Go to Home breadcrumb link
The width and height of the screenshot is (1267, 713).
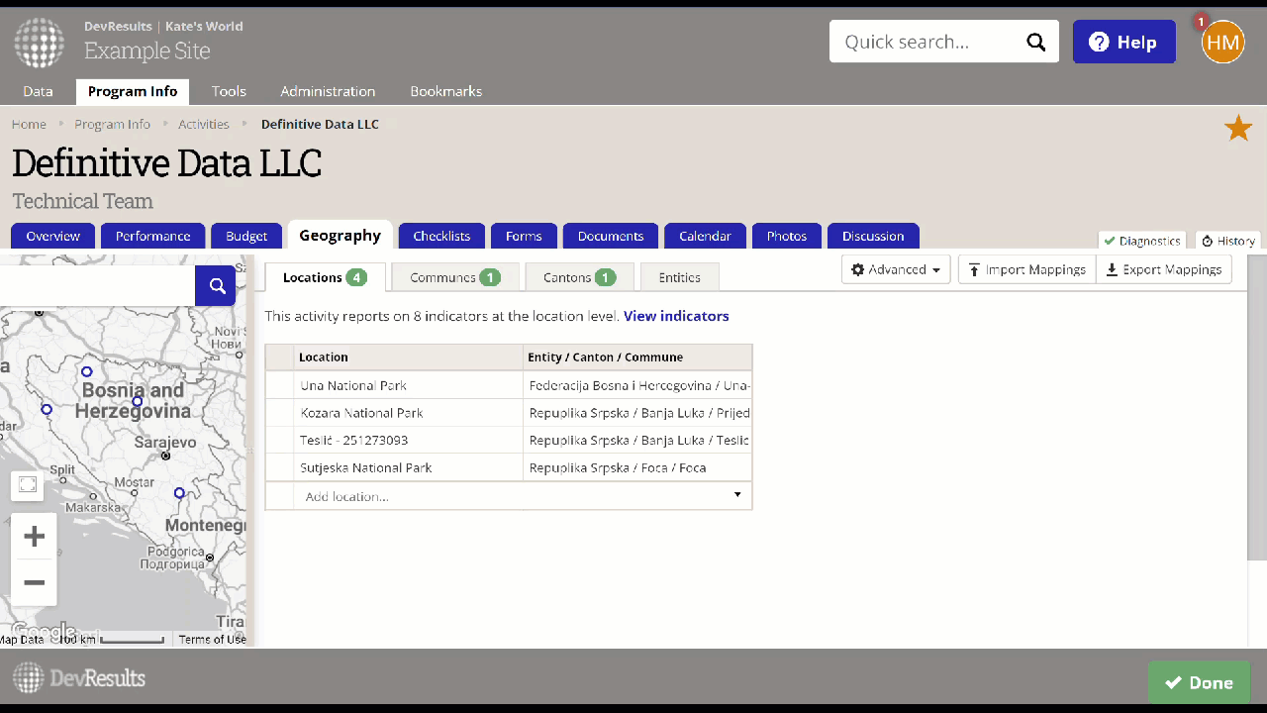[x=29, y=124]
